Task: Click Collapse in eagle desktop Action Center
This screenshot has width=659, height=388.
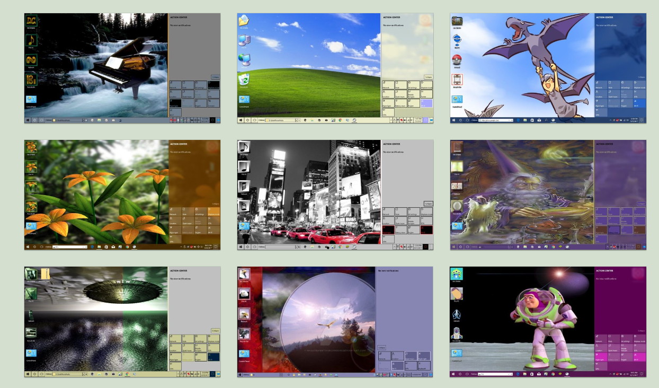Action: (381, 348)
